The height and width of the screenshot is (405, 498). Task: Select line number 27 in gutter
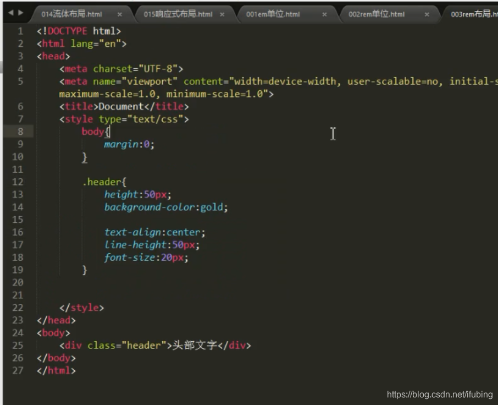click(x=18, y=370)
